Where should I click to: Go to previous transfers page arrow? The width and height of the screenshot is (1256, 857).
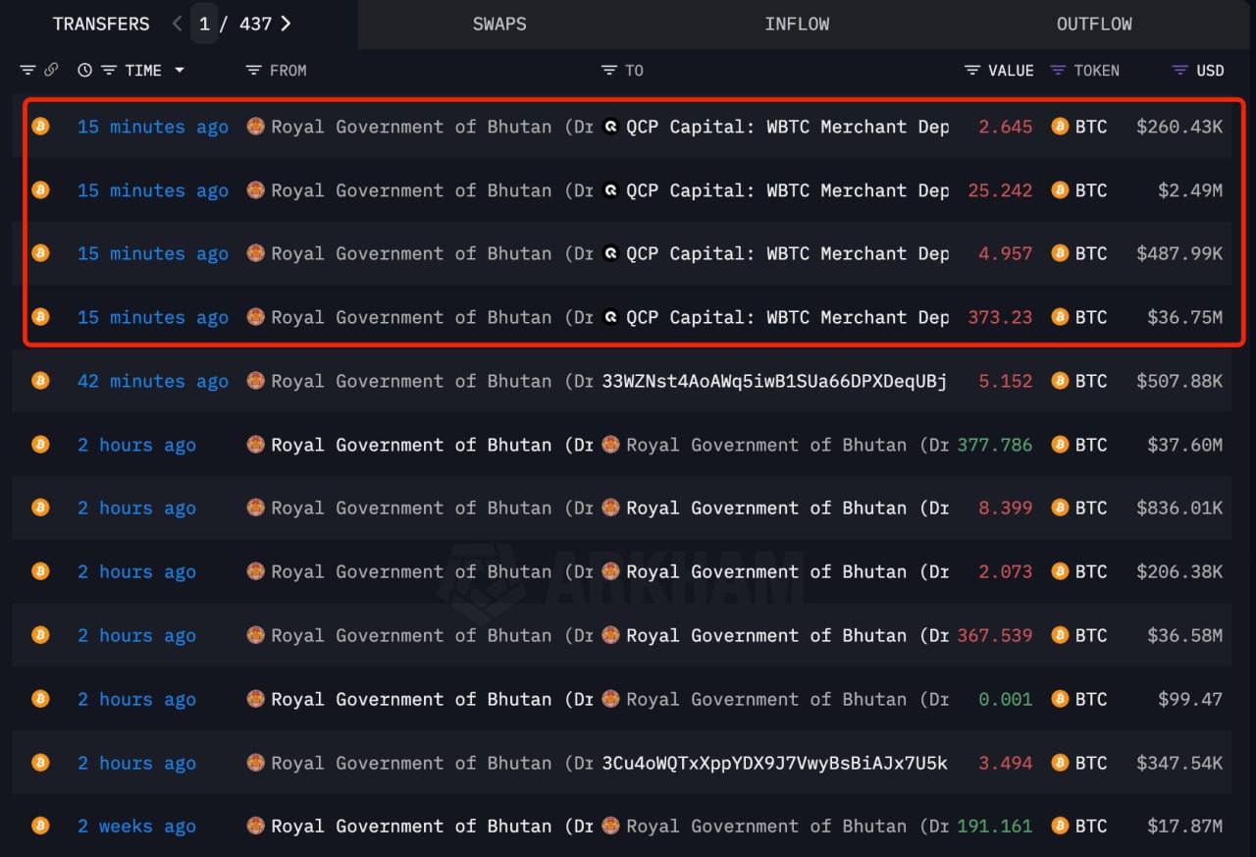point(178,24)
